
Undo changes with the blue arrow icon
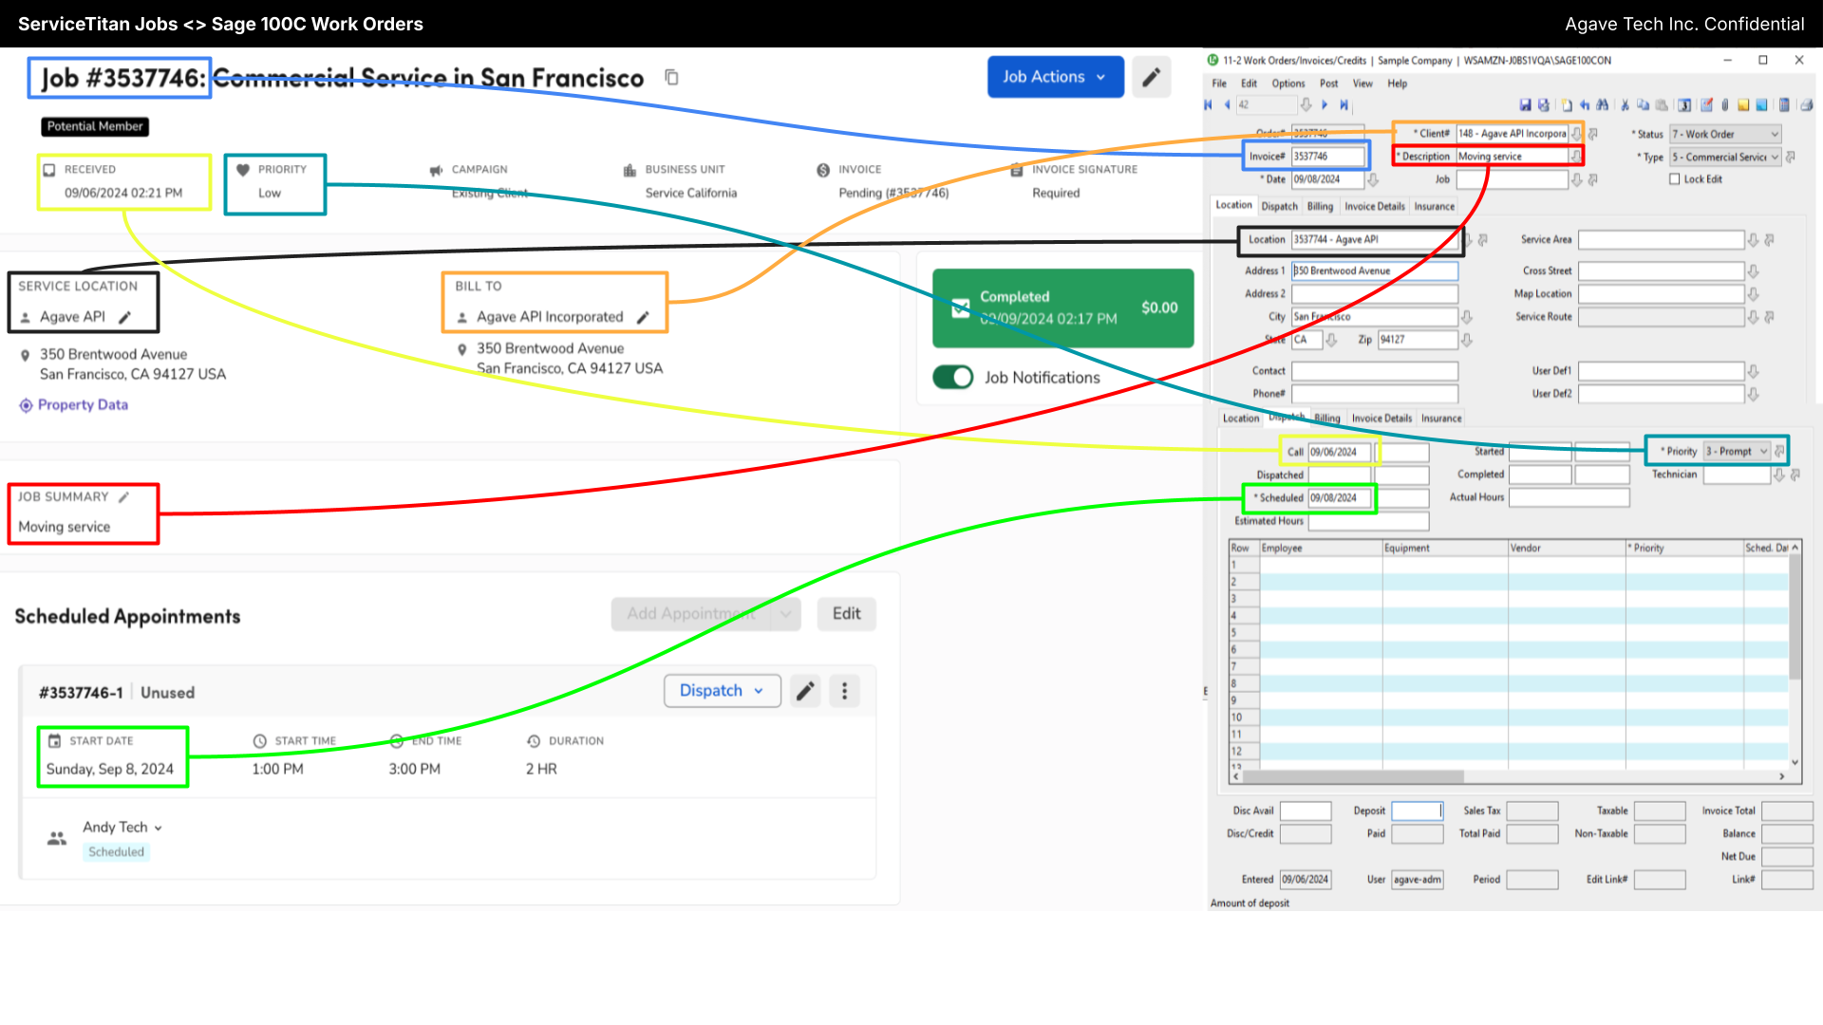tap(1585, 105)
